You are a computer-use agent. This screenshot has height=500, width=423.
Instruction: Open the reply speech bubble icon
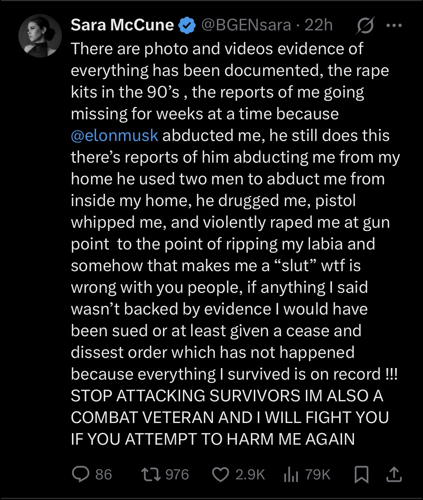(x=81, y=474)
